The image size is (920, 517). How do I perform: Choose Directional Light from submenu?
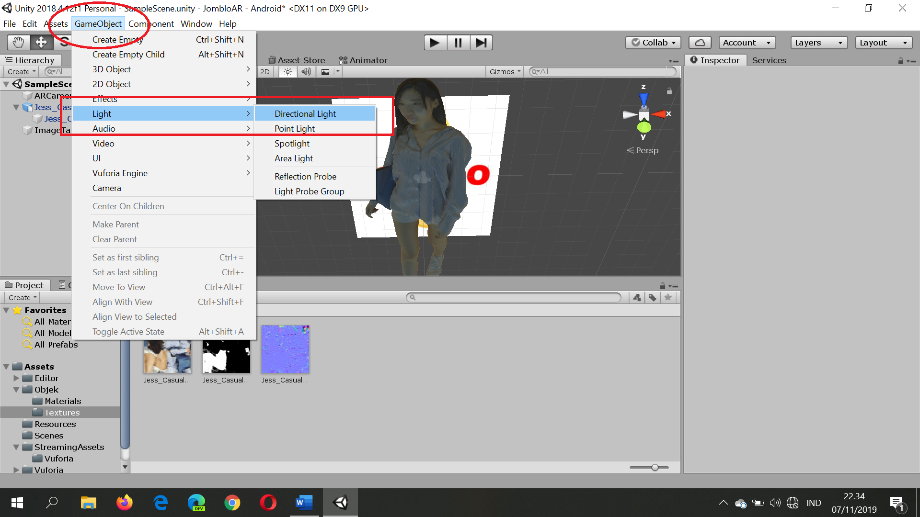tap(305, 113)
